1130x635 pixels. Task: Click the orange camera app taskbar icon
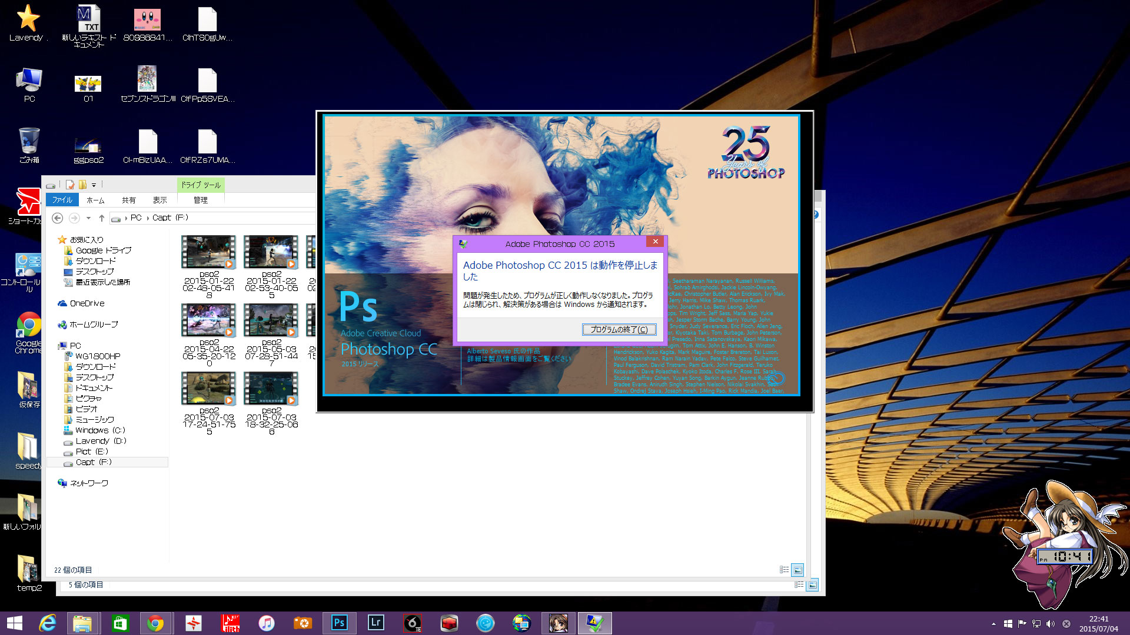(303, 623)
